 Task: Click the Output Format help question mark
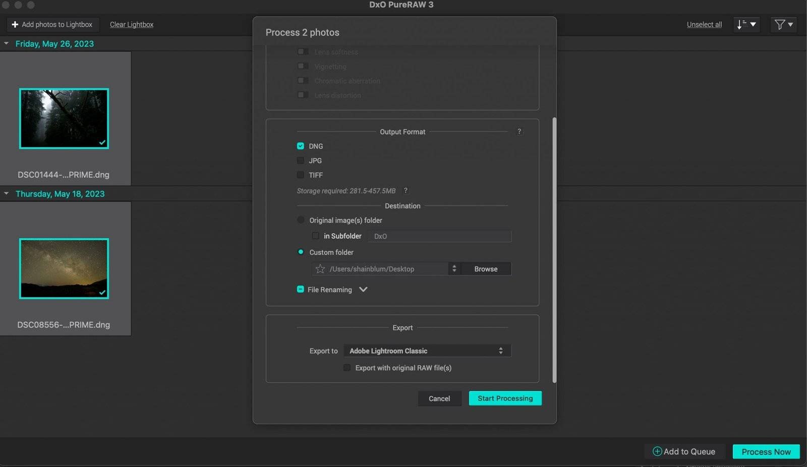(x=519, y=132)
